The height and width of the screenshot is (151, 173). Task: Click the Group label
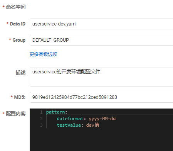[x=19, y=40]
